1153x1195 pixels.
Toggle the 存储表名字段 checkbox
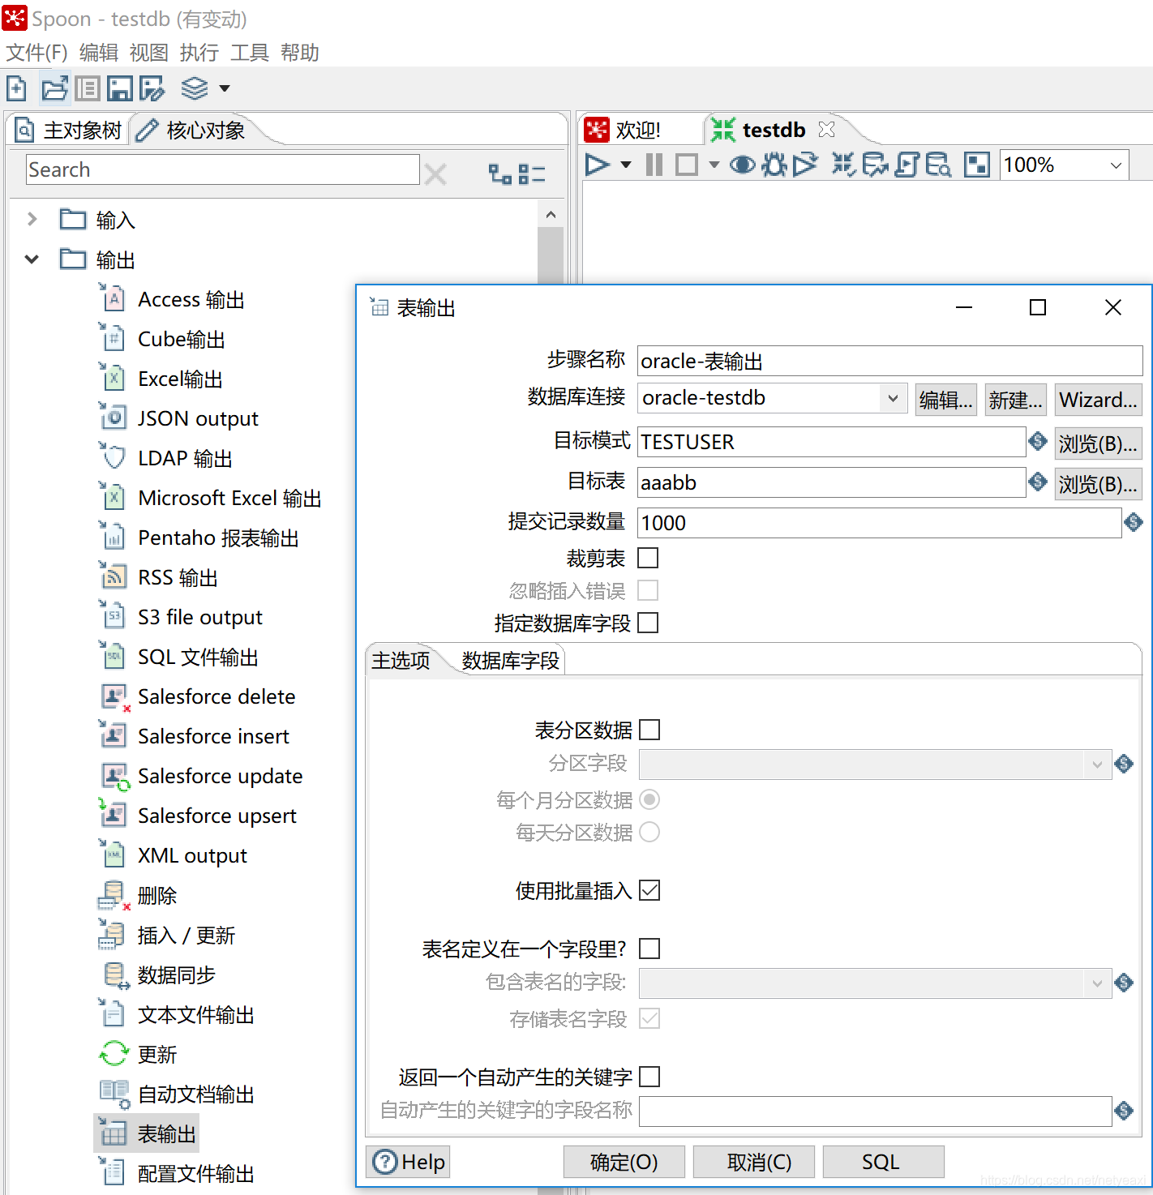[x=649, y=1018]
